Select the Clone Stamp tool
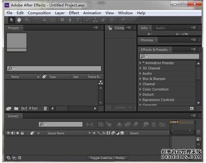 96,20
